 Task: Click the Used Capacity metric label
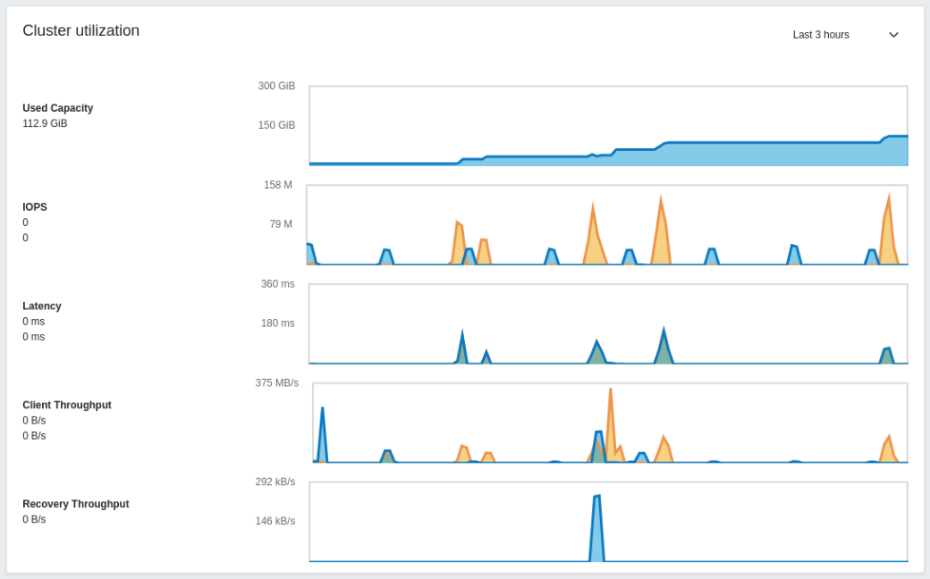click(57, 108)
